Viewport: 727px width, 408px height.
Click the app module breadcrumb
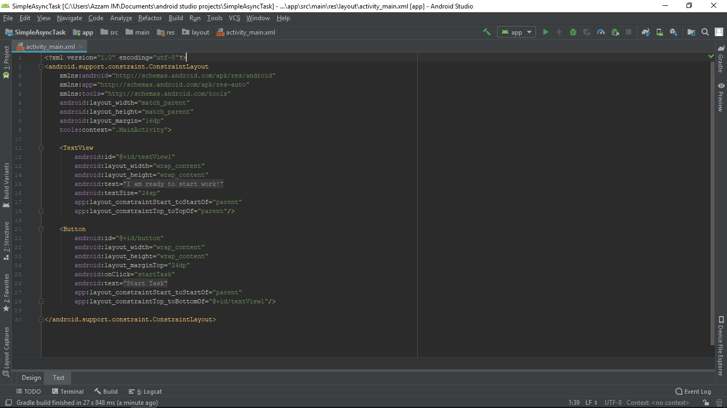point(84,32)
